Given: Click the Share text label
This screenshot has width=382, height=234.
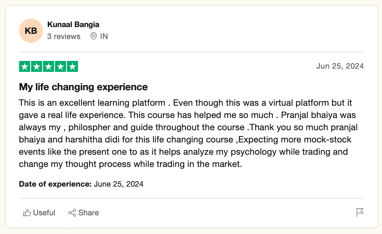Looking at the screenshot, I should (88, 213).
